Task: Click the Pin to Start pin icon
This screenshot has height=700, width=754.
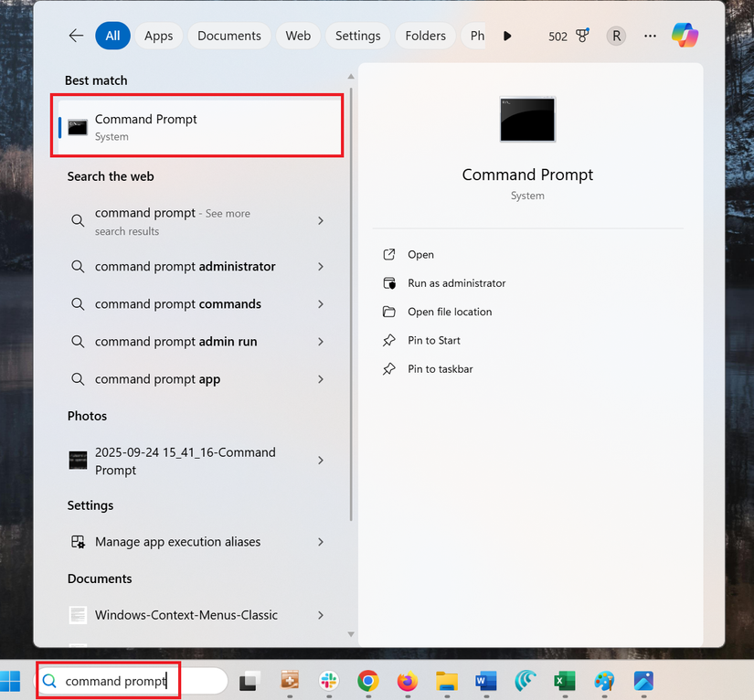Action: click(x=389, y=340)
